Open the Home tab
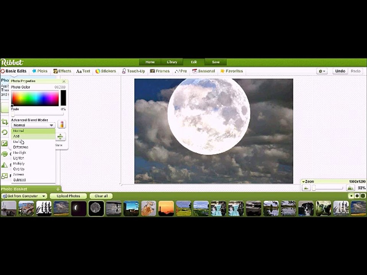 pos(150,62)
